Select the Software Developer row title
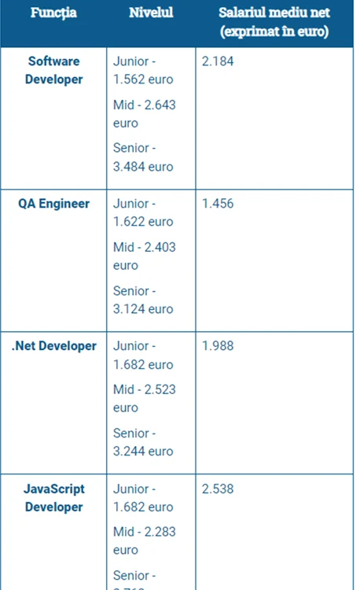Screen dimensions: 356x590 tap(53, 70)
